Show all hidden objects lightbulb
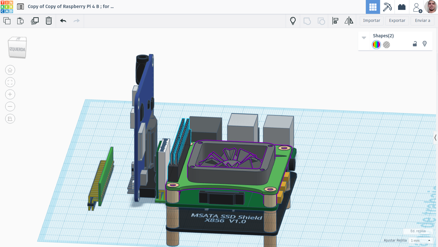Image resolution: width=438 pixels, height=247 pixels. tap(293, 21)
